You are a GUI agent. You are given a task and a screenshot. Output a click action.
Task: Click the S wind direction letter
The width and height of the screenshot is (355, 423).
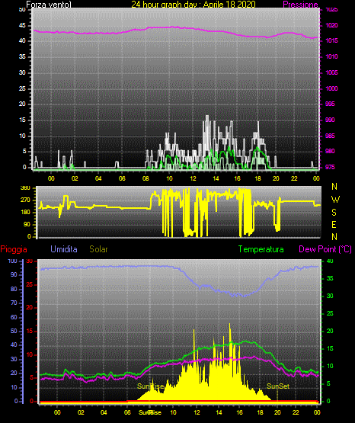click(x=334, y=213)
